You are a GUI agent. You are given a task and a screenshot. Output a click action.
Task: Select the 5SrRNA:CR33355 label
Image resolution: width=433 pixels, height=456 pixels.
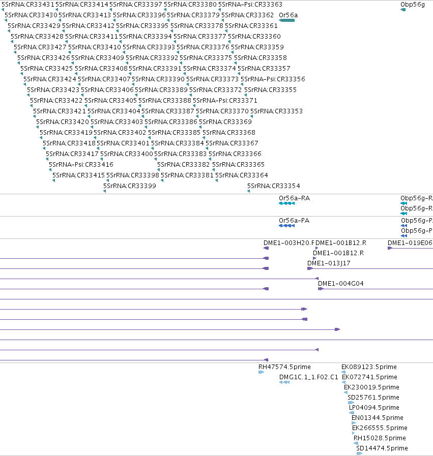pyautogui.click(x=270, y=89)
